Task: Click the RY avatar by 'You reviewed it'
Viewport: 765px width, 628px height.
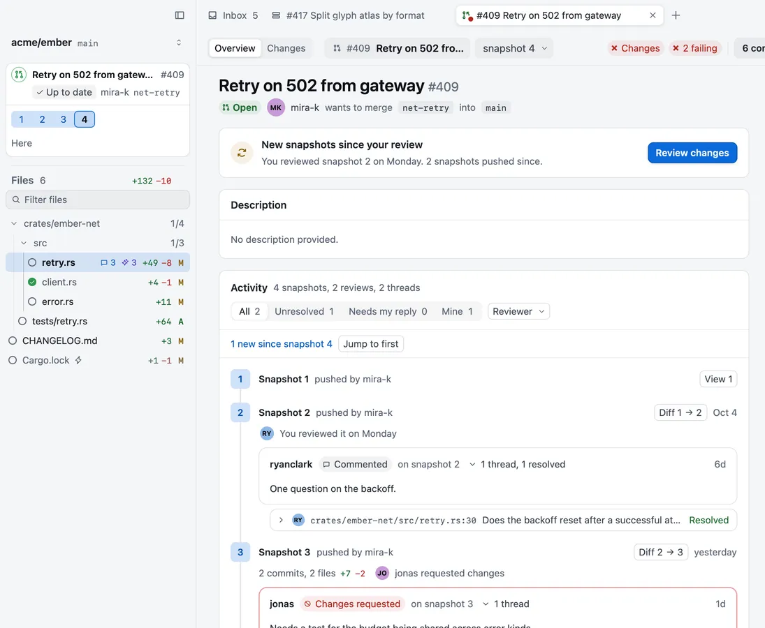Action: click(267, 433)
